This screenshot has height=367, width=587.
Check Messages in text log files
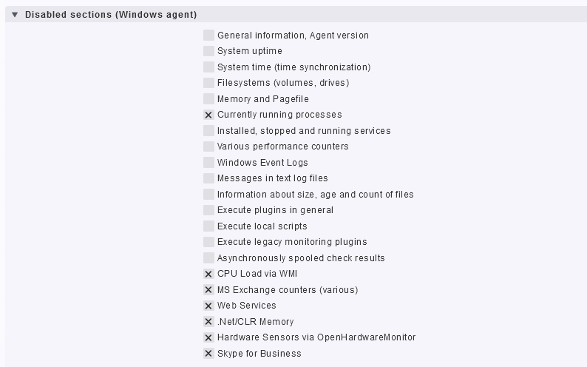coord(208,178)
